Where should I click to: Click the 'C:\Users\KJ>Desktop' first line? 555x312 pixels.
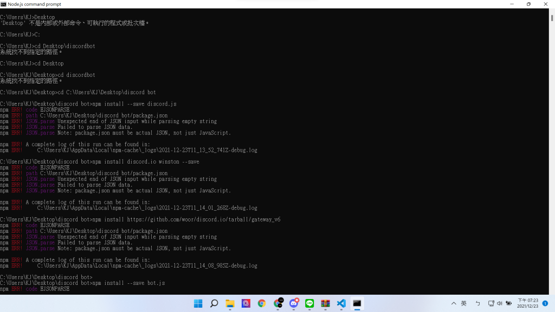tap(28, 17)
